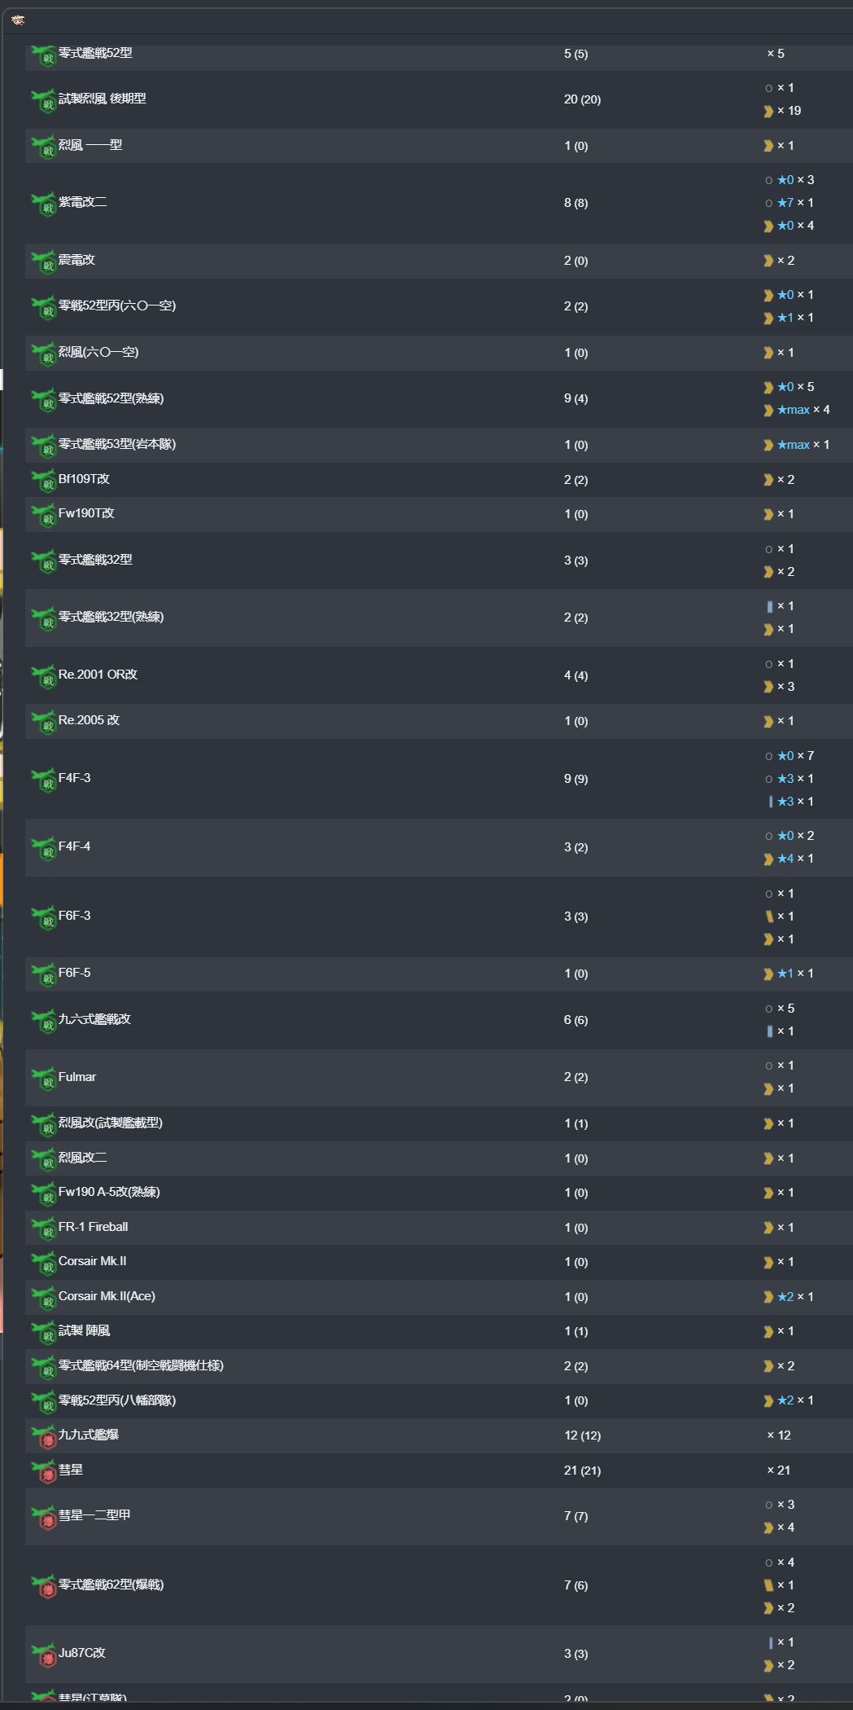Select the FR-1 Fireball entry
853x1710 pixels.
click(x=93, y=1227)
